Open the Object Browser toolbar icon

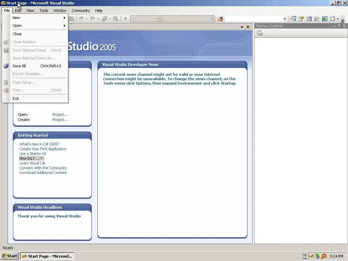point(309,19)
